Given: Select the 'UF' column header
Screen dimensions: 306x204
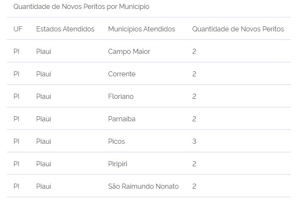Looking at the screenshot, I should click(x=18, y=29).
